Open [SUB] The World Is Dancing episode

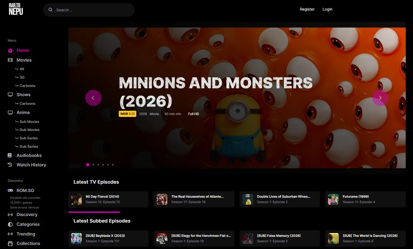[365, 238]
